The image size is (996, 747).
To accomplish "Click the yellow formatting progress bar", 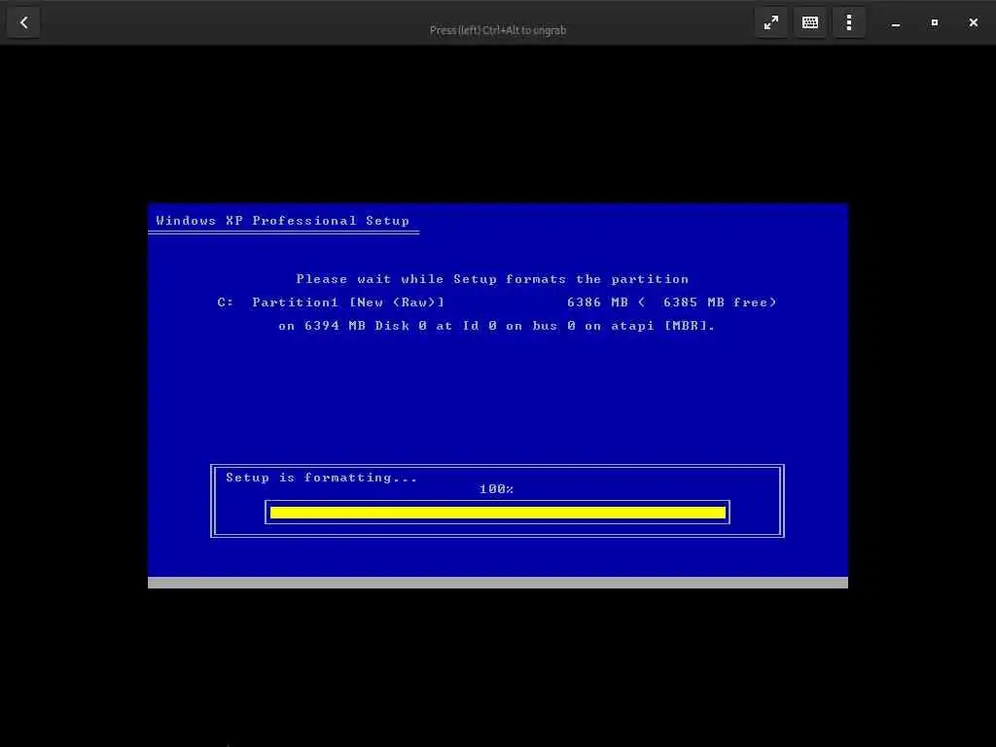I will 497,513.
